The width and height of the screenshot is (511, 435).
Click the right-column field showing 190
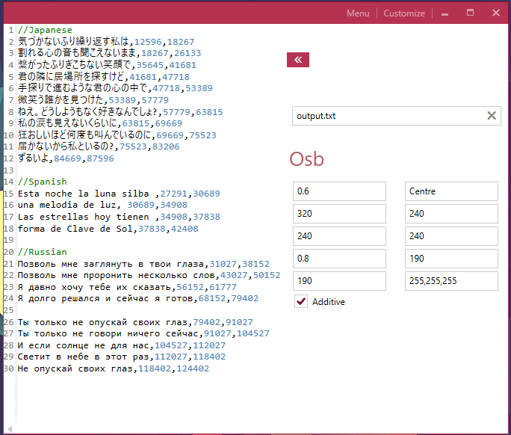click(451, 259)
